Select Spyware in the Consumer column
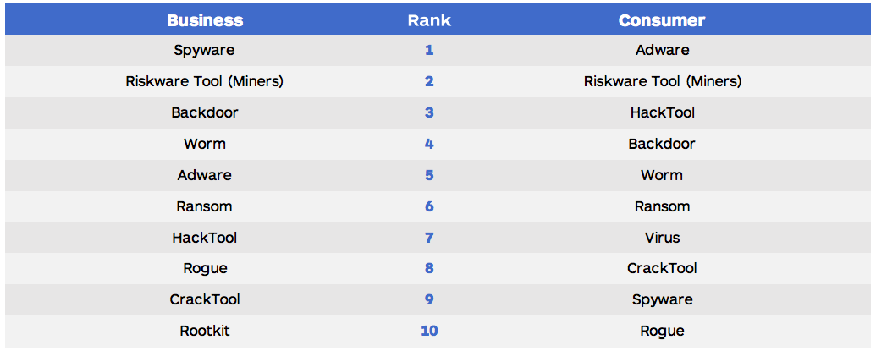The height and width of the screenshot is (351, 876). pyautogui.click(x=662, y=299)
